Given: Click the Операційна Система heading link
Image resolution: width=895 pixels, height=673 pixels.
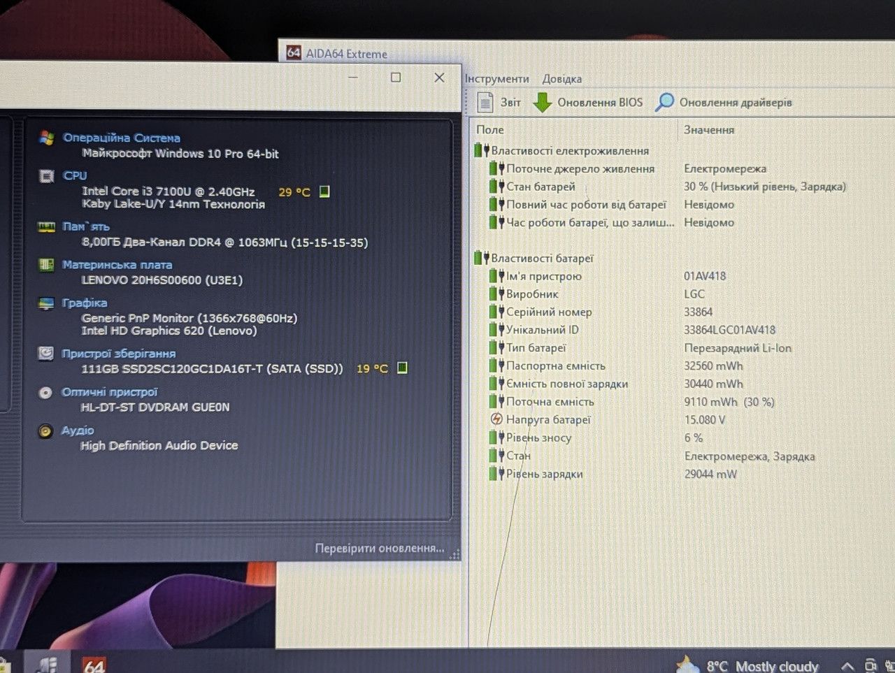Looking at the screenshot, I should click(122, 138).
